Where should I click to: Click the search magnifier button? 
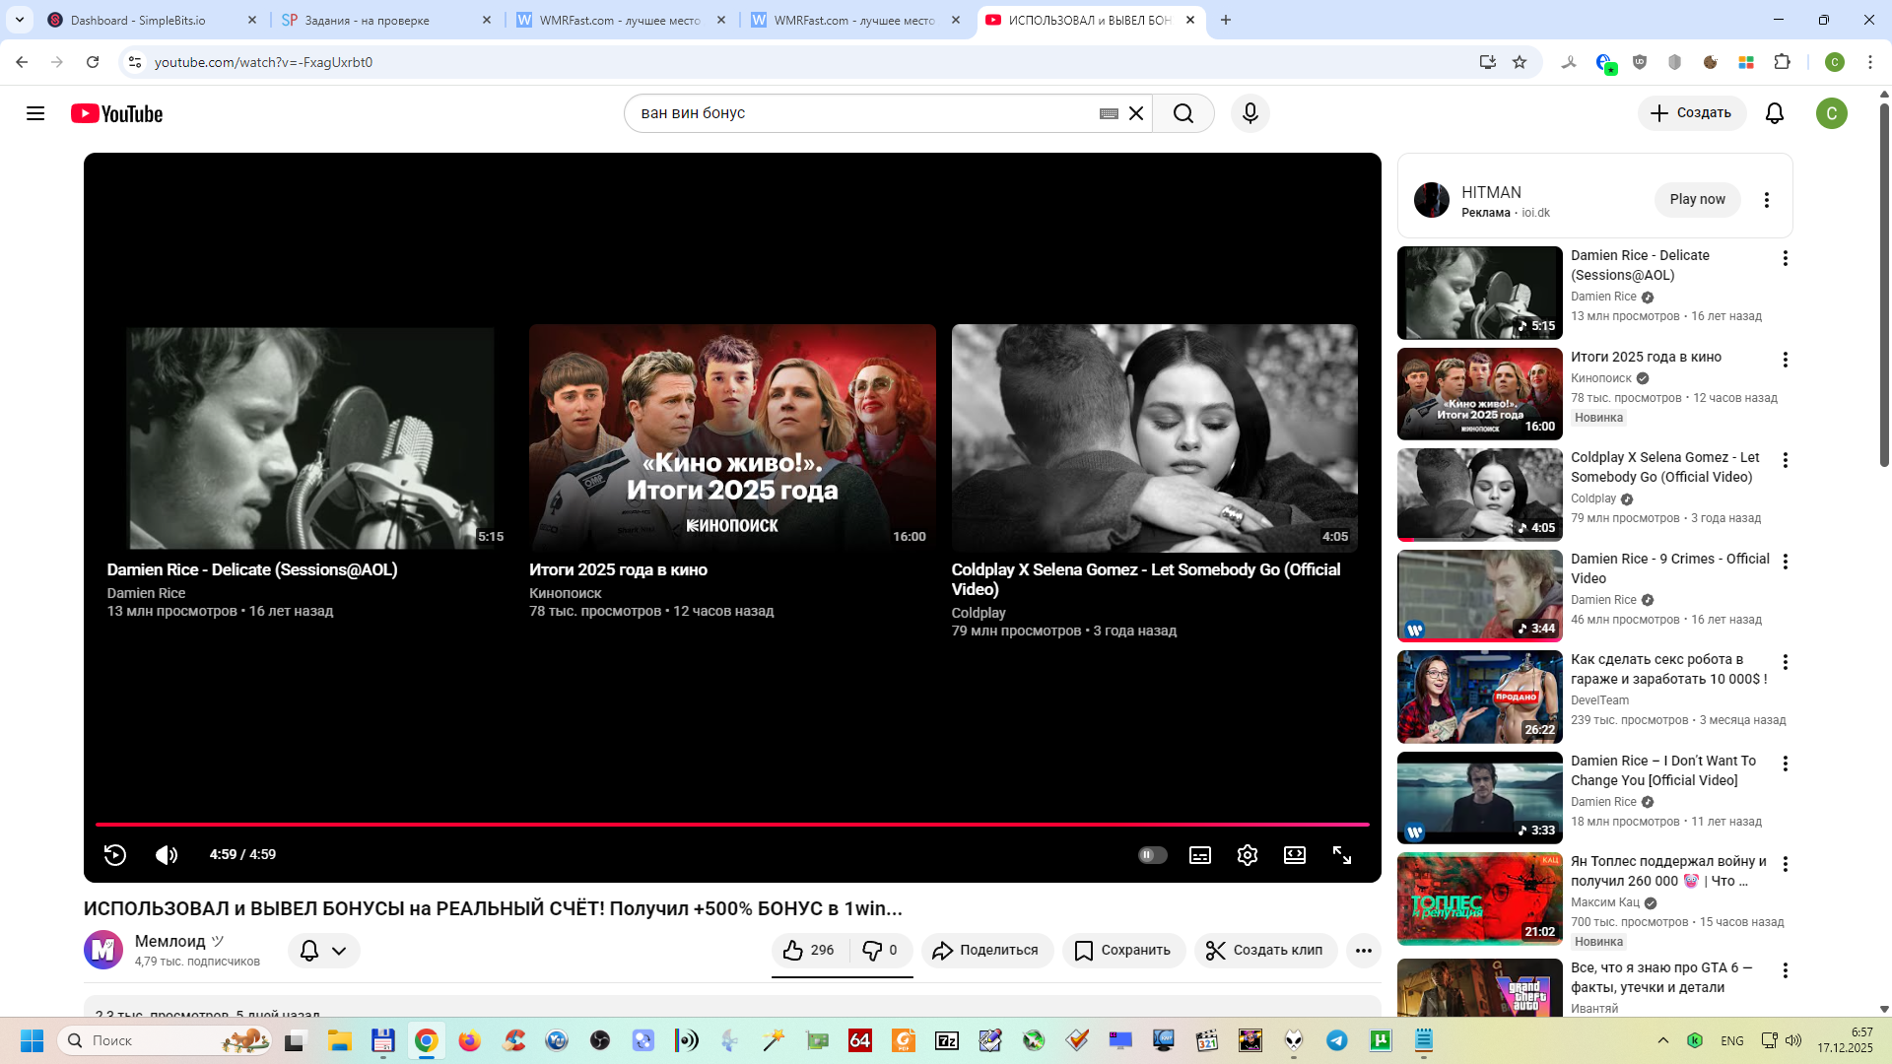(1183, 113)
